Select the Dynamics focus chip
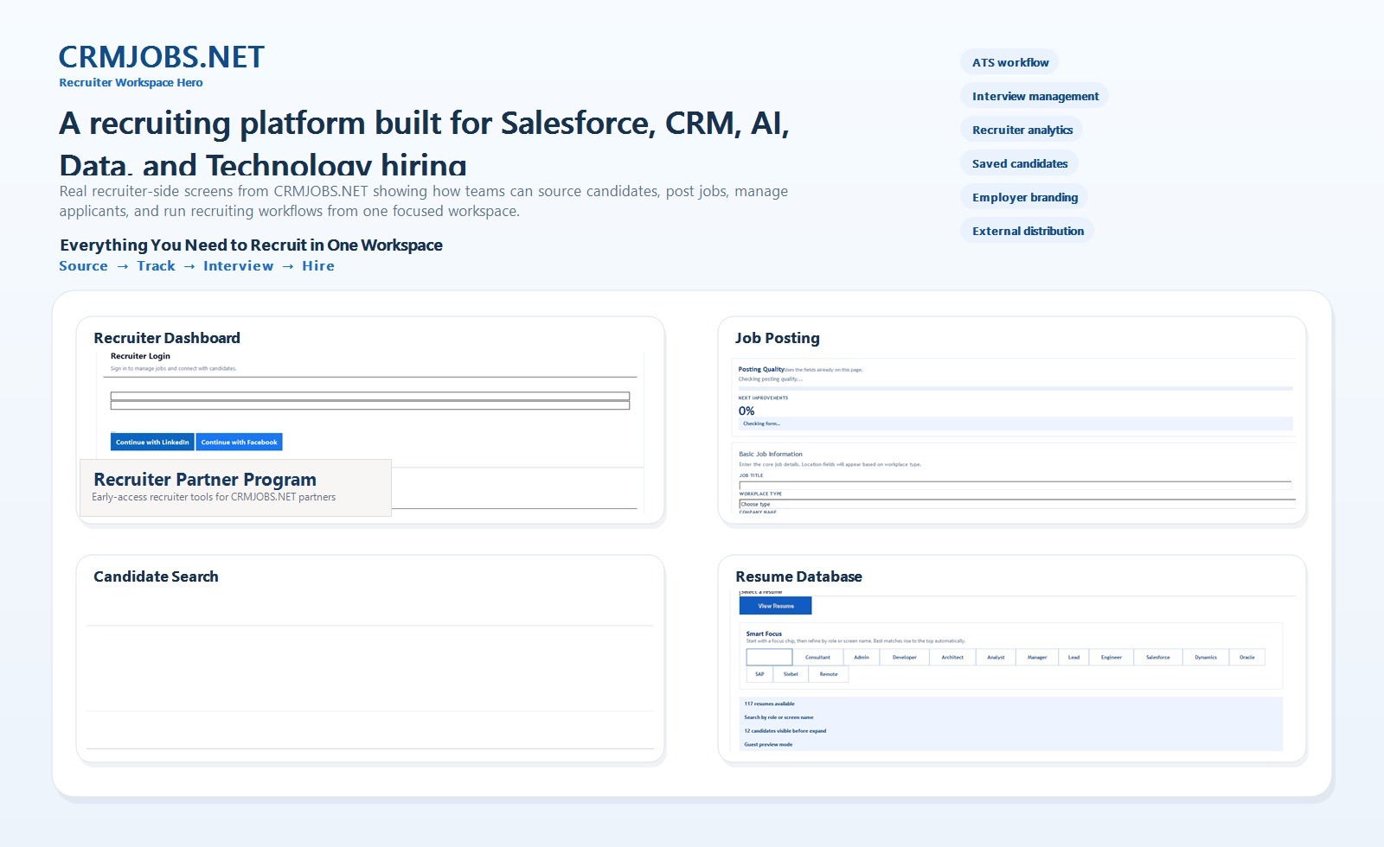Viewport: 1384px width, 847px height. pyautogui.click(x=1206, y=657)
